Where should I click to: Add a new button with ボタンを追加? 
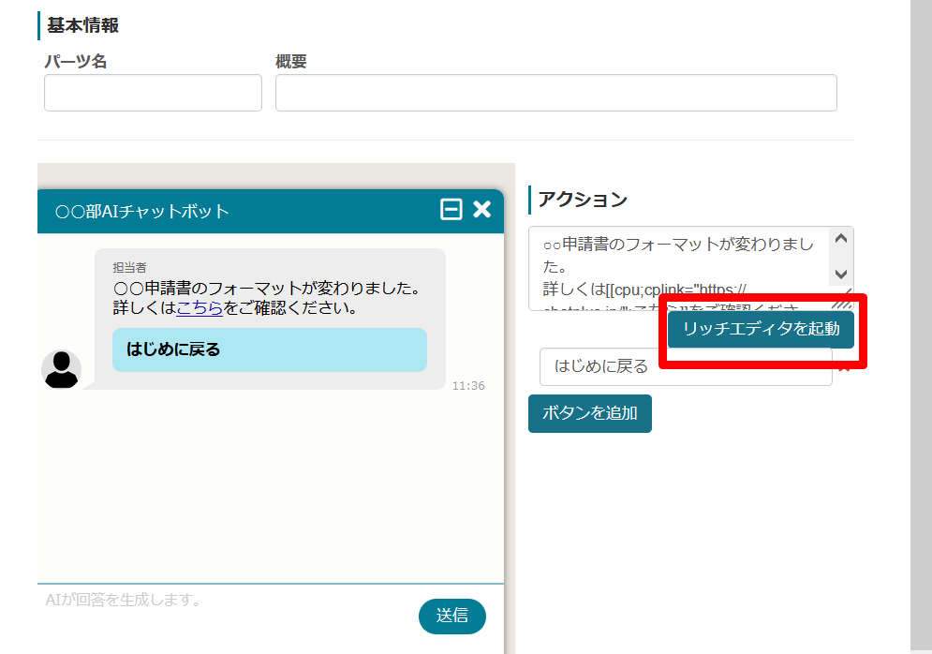point(589,413)
